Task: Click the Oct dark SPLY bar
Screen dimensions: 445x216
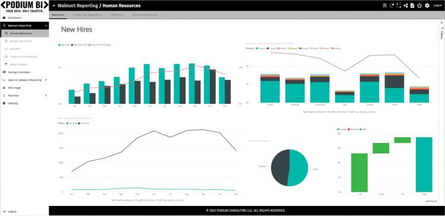Action: point(213,86)
